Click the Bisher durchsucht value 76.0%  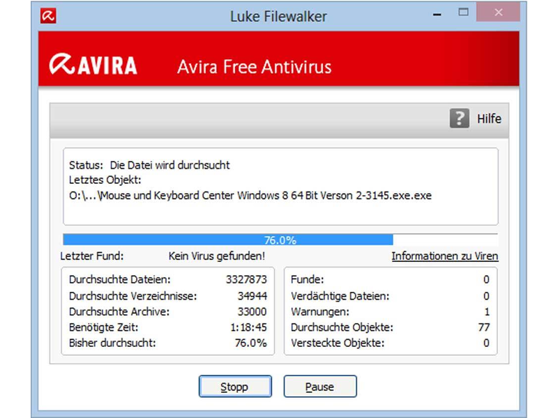(251, 343)
